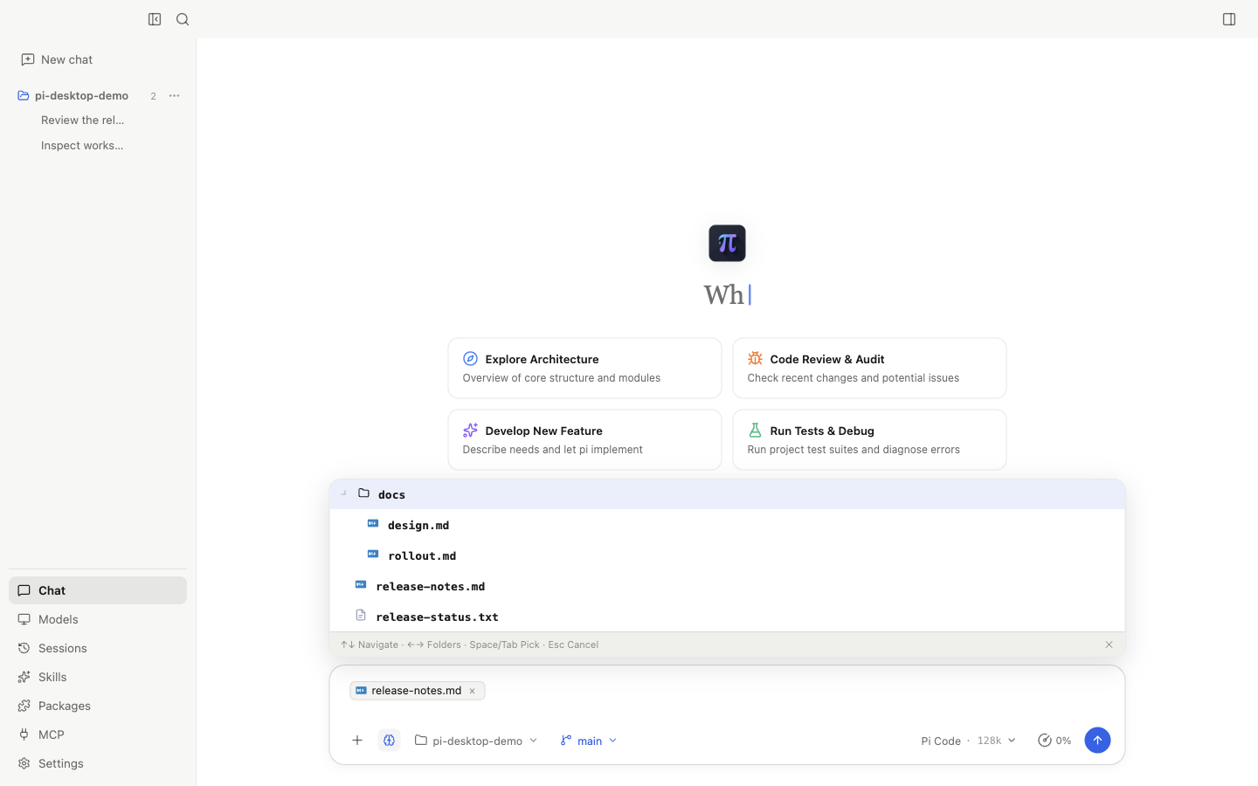Open the search magnifier icon
Screen dimensions: 1258x786
[183, 19]
